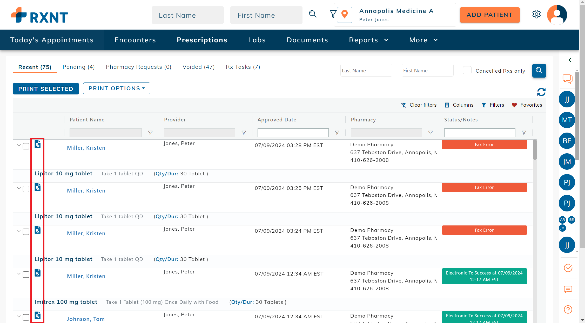Screen dimensions: 585x323
Task: Expand row chevron for 03:25 PM prescription
Action: (19, 188)
